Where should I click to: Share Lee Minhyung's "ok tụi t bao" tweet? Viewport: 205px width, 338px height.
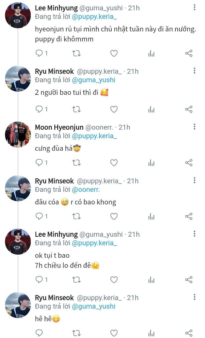[x=189, y=279]
